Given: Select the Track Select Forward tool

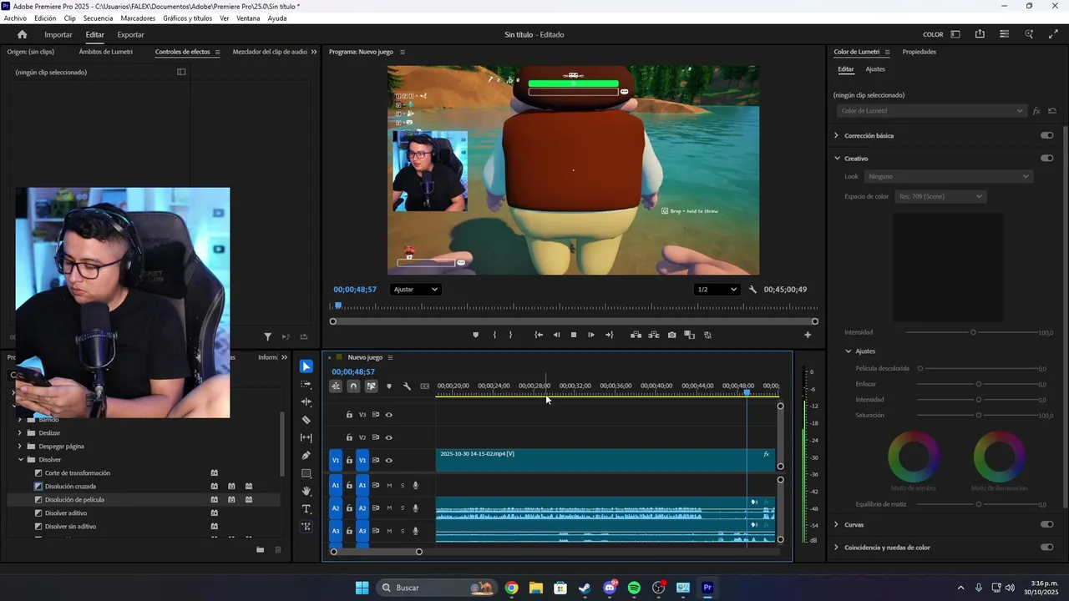Looking at the screenshot, I should (x=307, y=384).
